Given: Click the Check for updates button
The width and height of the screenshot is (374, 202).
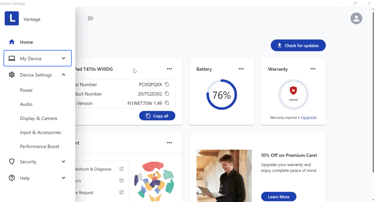Looking at the screenshot, I should pos(298,45).
